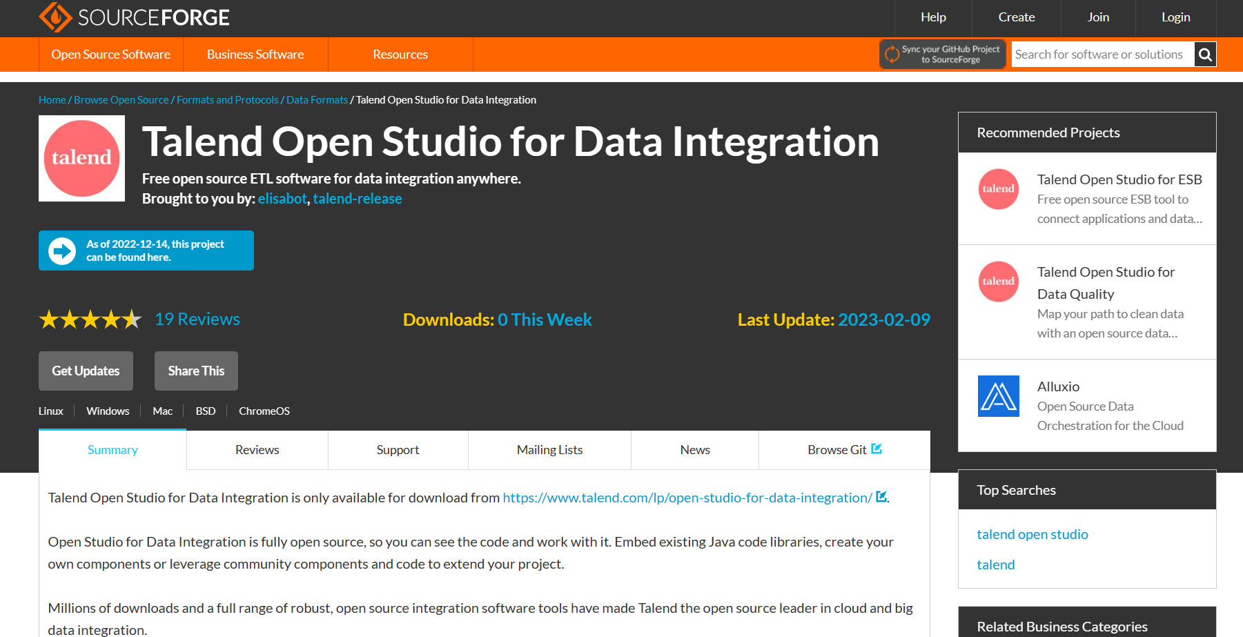Click the SourceForge logo
This screenshot has width=1243, height=637.
134,17
